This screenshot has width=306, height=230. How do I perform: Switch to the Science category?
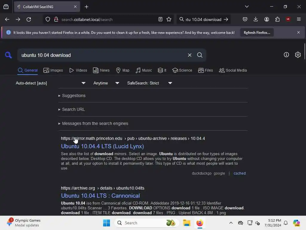(x=182, y=70)
